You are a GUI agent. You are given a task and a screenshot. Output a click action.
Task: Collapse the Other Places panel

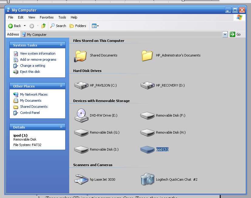[61, 86]
